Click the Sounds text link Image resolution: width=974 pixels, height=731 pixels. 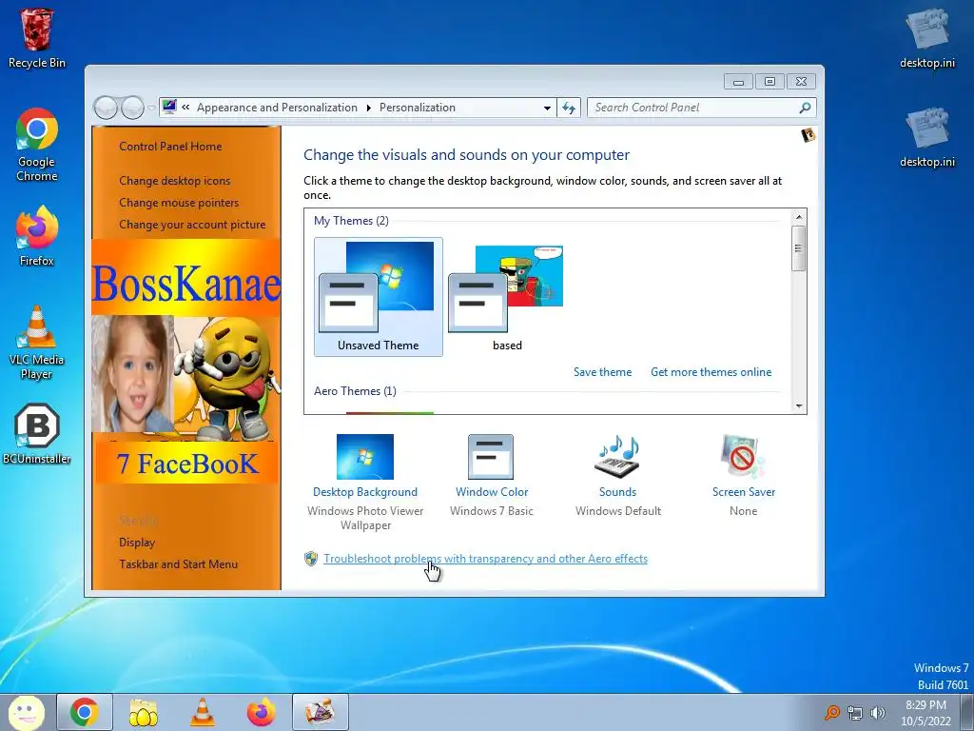point(617,492)
